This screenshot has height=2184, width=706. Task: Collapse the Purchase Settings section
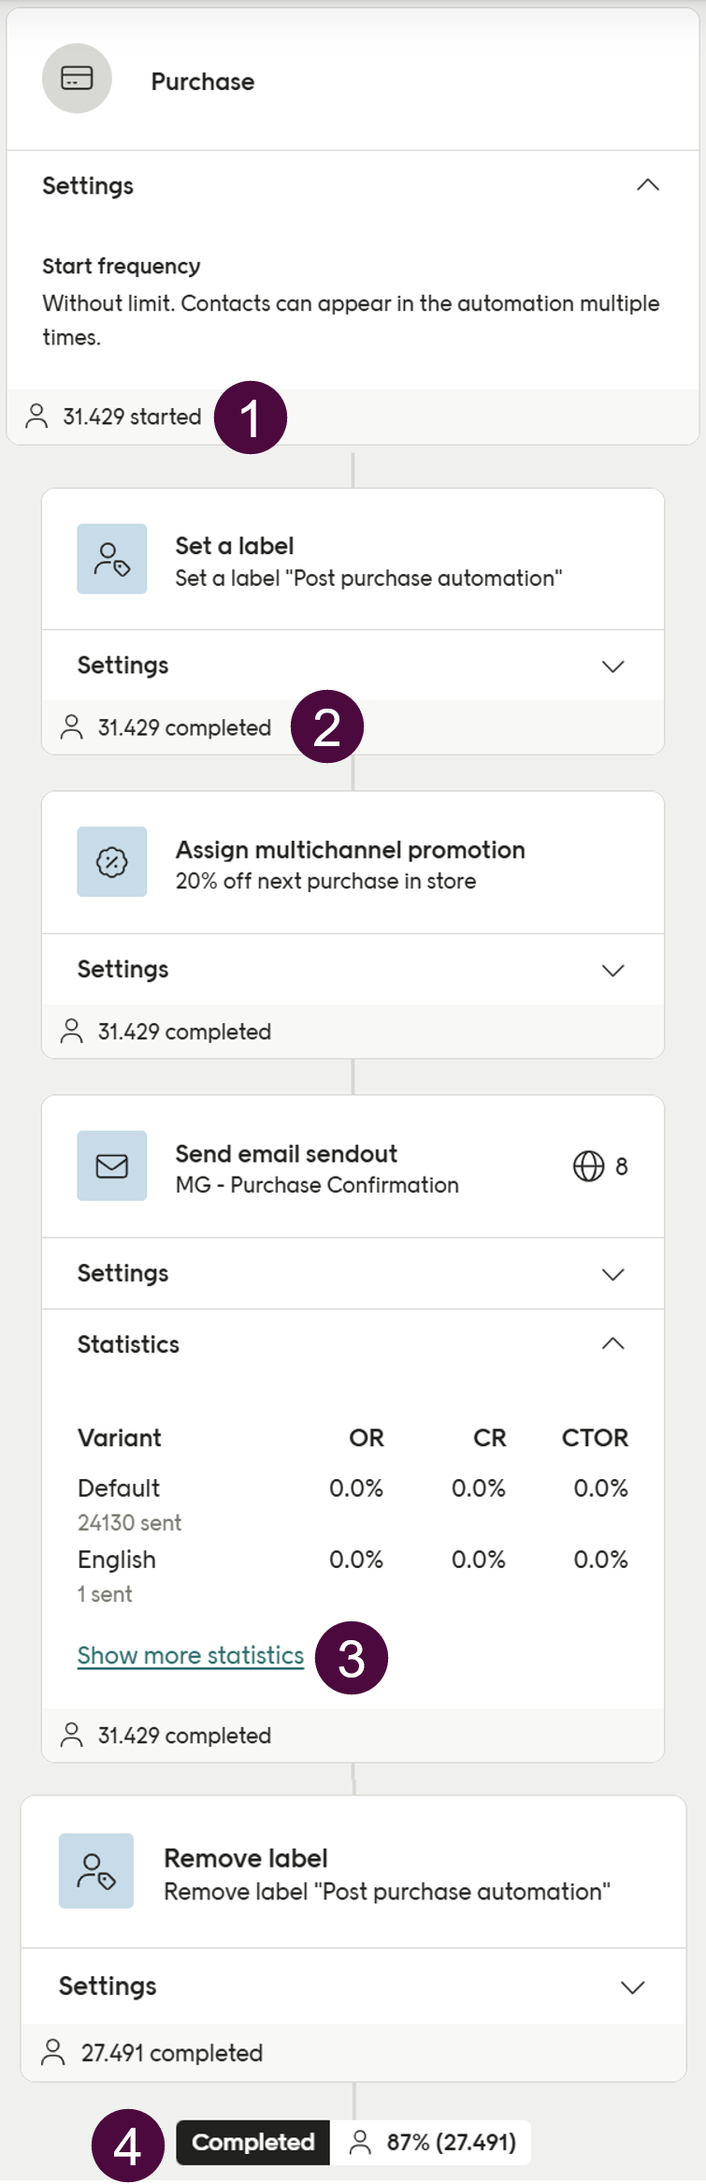(648, 185)
